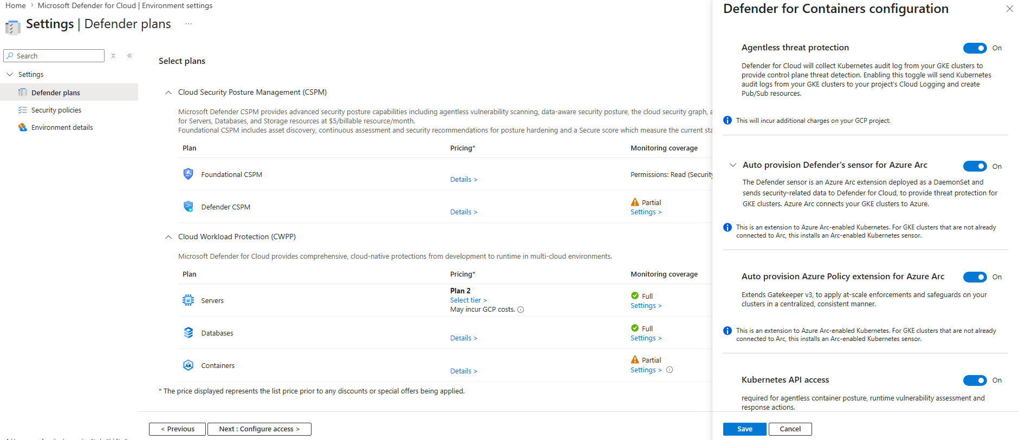Clear the search box with the X icon
This screenshot has width=1019, height=440.
(x=113, y=56)
